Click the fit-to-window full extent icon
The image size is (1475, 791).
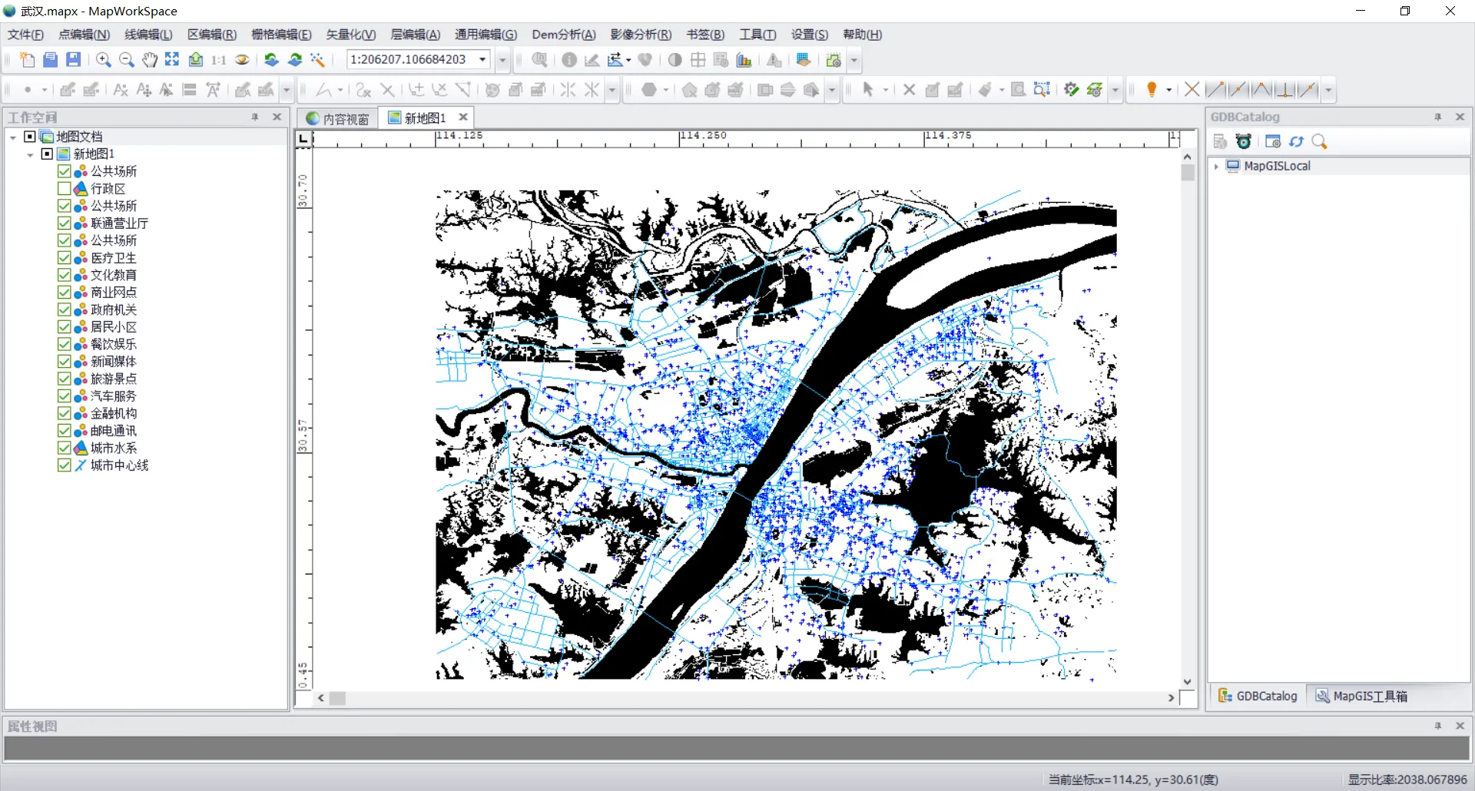172,60
